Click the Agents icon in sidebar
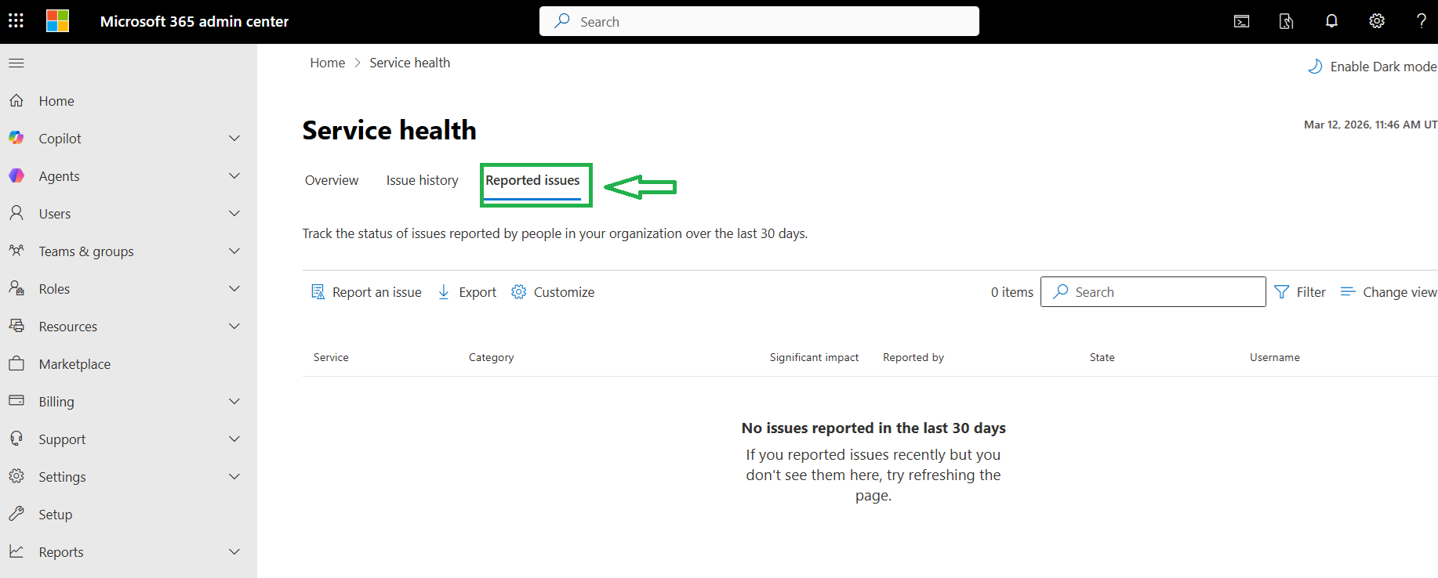 click(x=16, y=175)
